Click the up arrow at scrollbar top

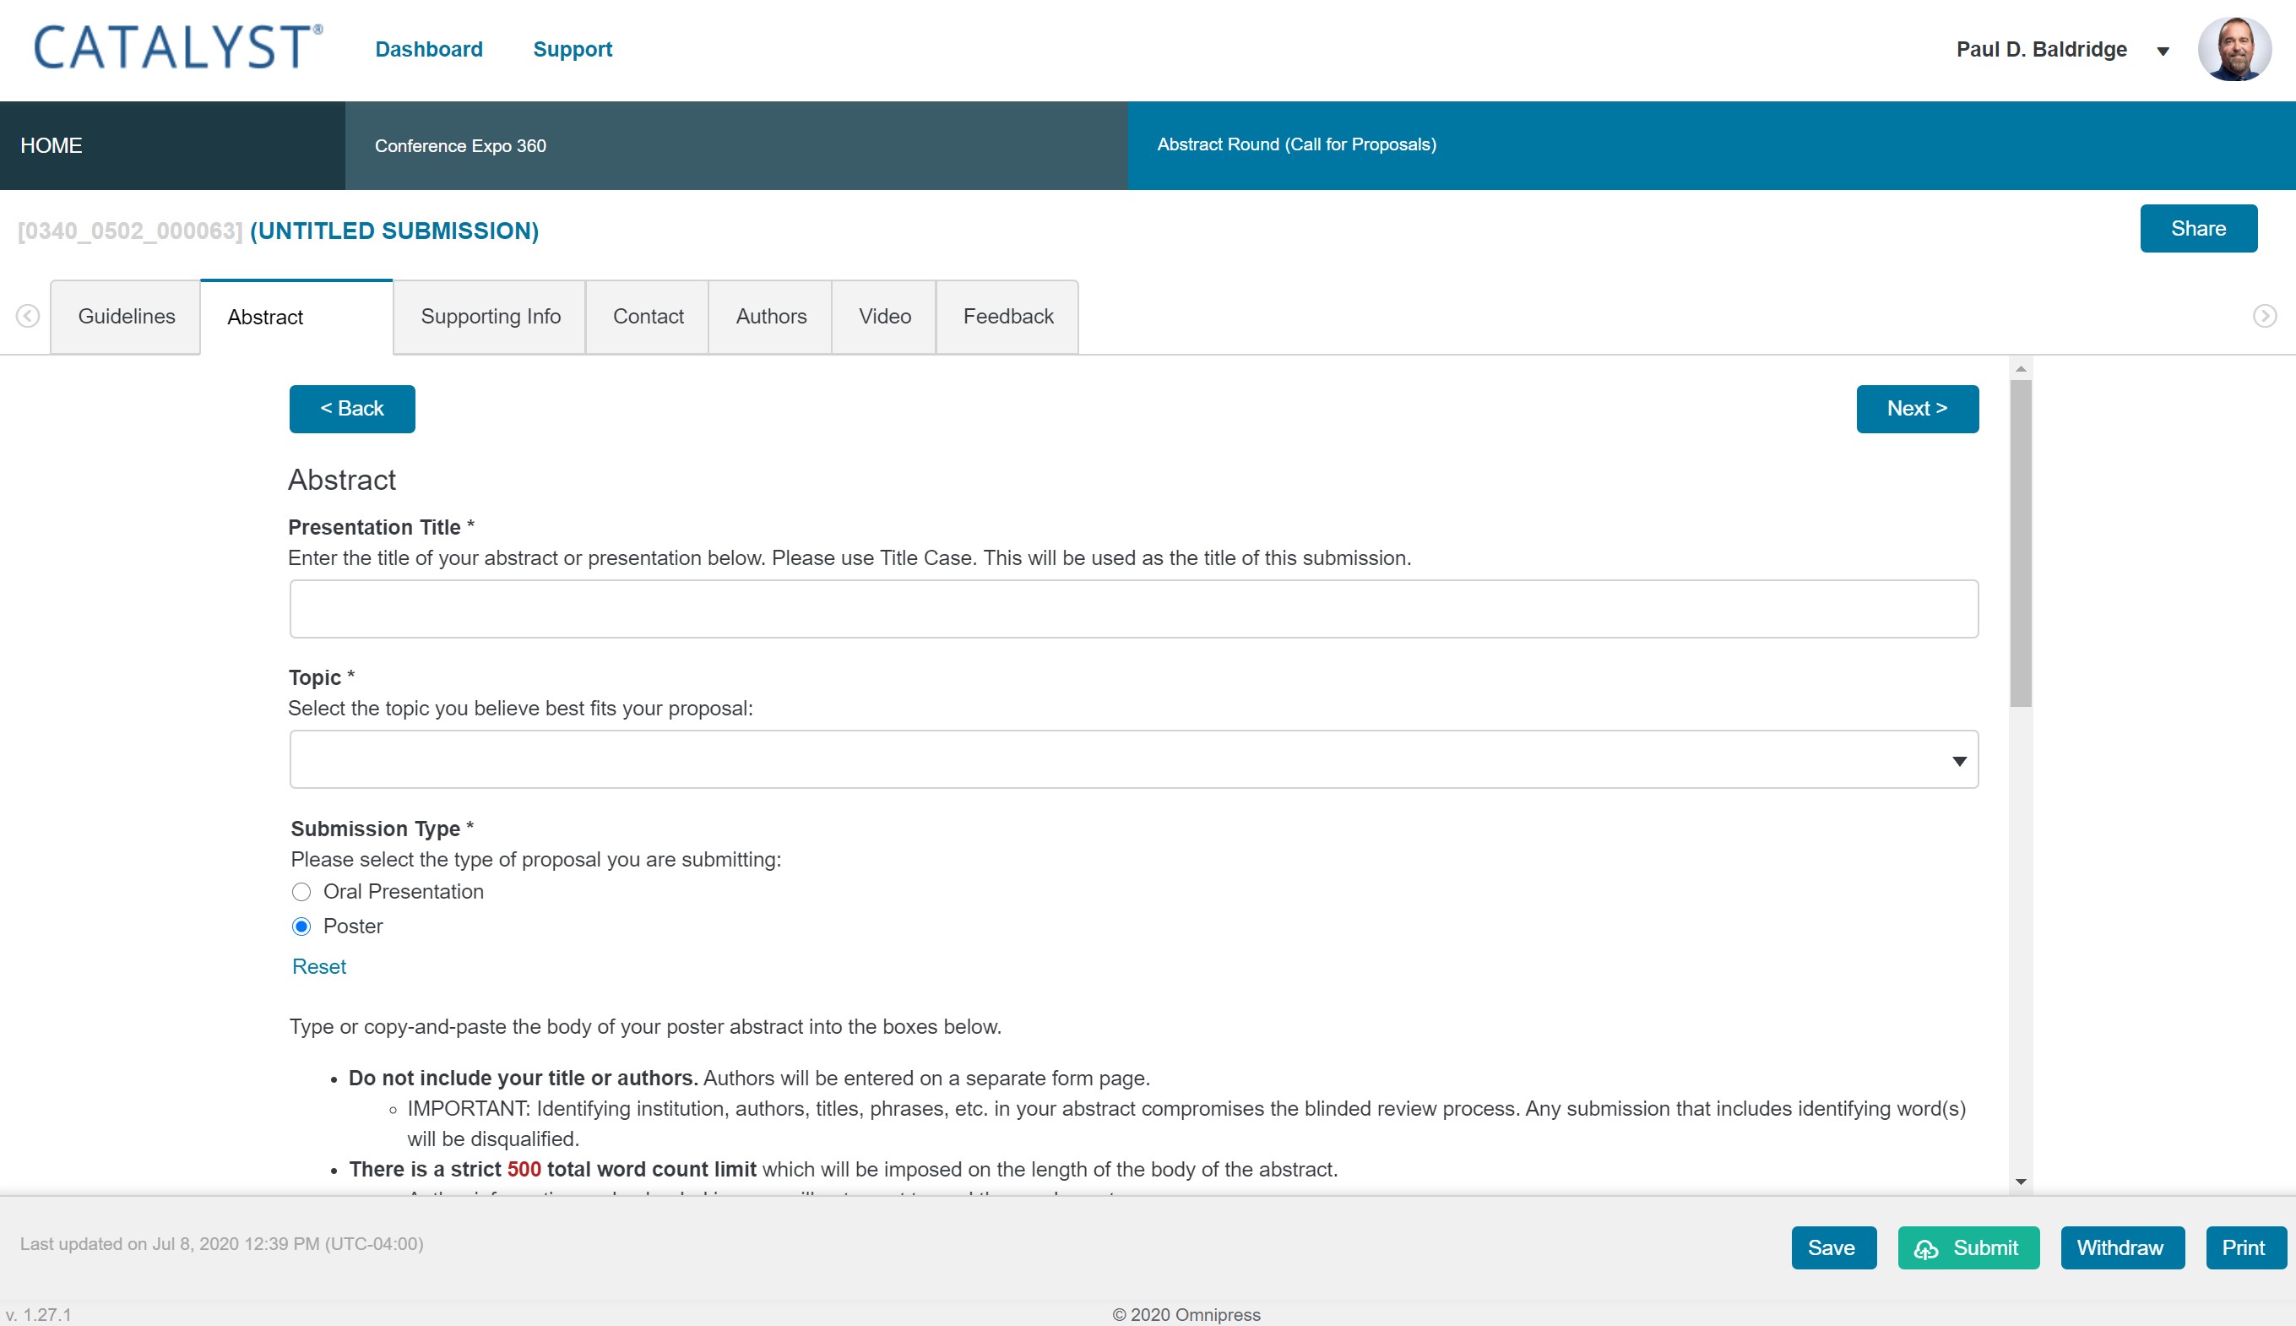2021,368
